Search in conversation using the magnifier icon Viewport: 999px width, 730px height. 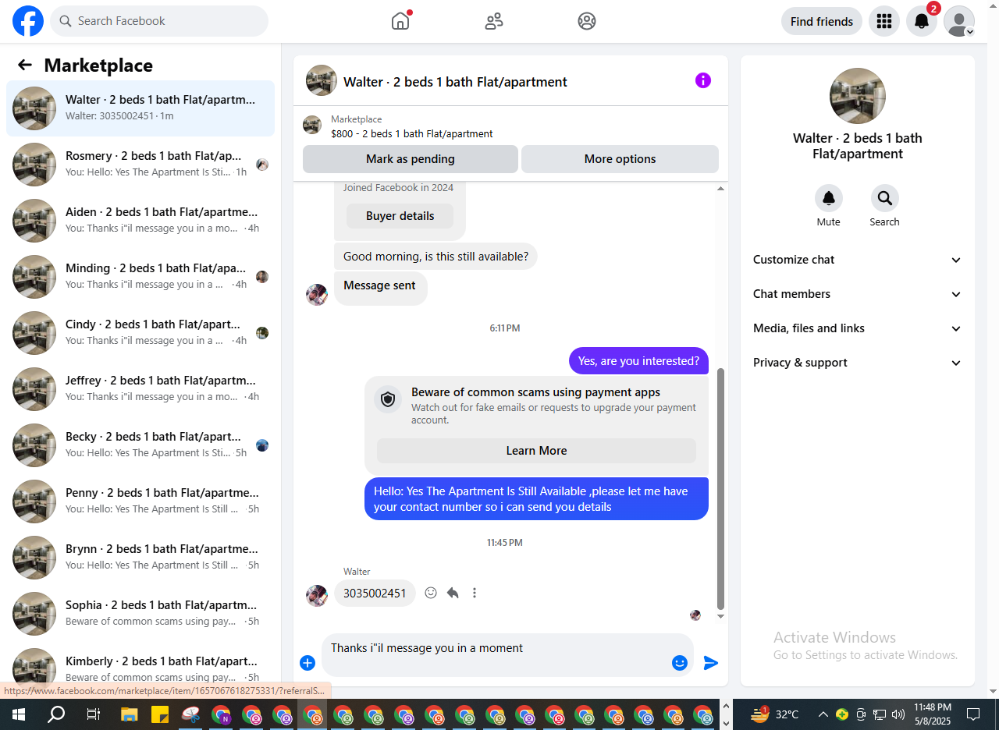point(885,198)
